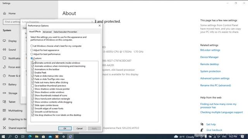Image resolution: width=248 pixels, height=139 pixels.
Task: Open Shared experiences icon in sidebar
Action: click(x=4, y=128)
